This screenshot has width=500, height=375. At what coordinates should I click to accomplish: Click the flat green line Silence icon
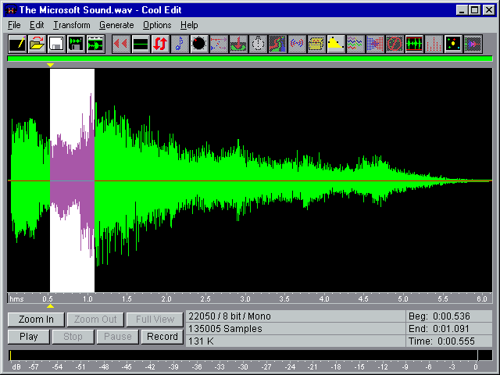pyautogui.click(x=141, y=44)
